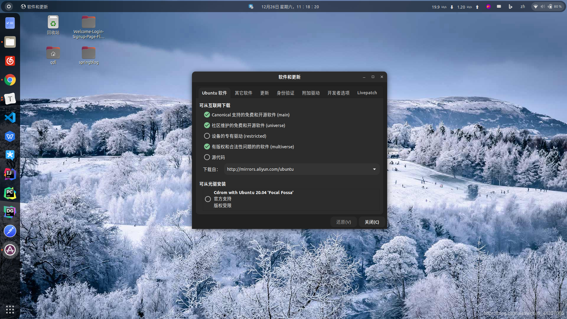Click the 关闭(C) button
Viewport: 567px width, 319px height.
coord(372,222)
